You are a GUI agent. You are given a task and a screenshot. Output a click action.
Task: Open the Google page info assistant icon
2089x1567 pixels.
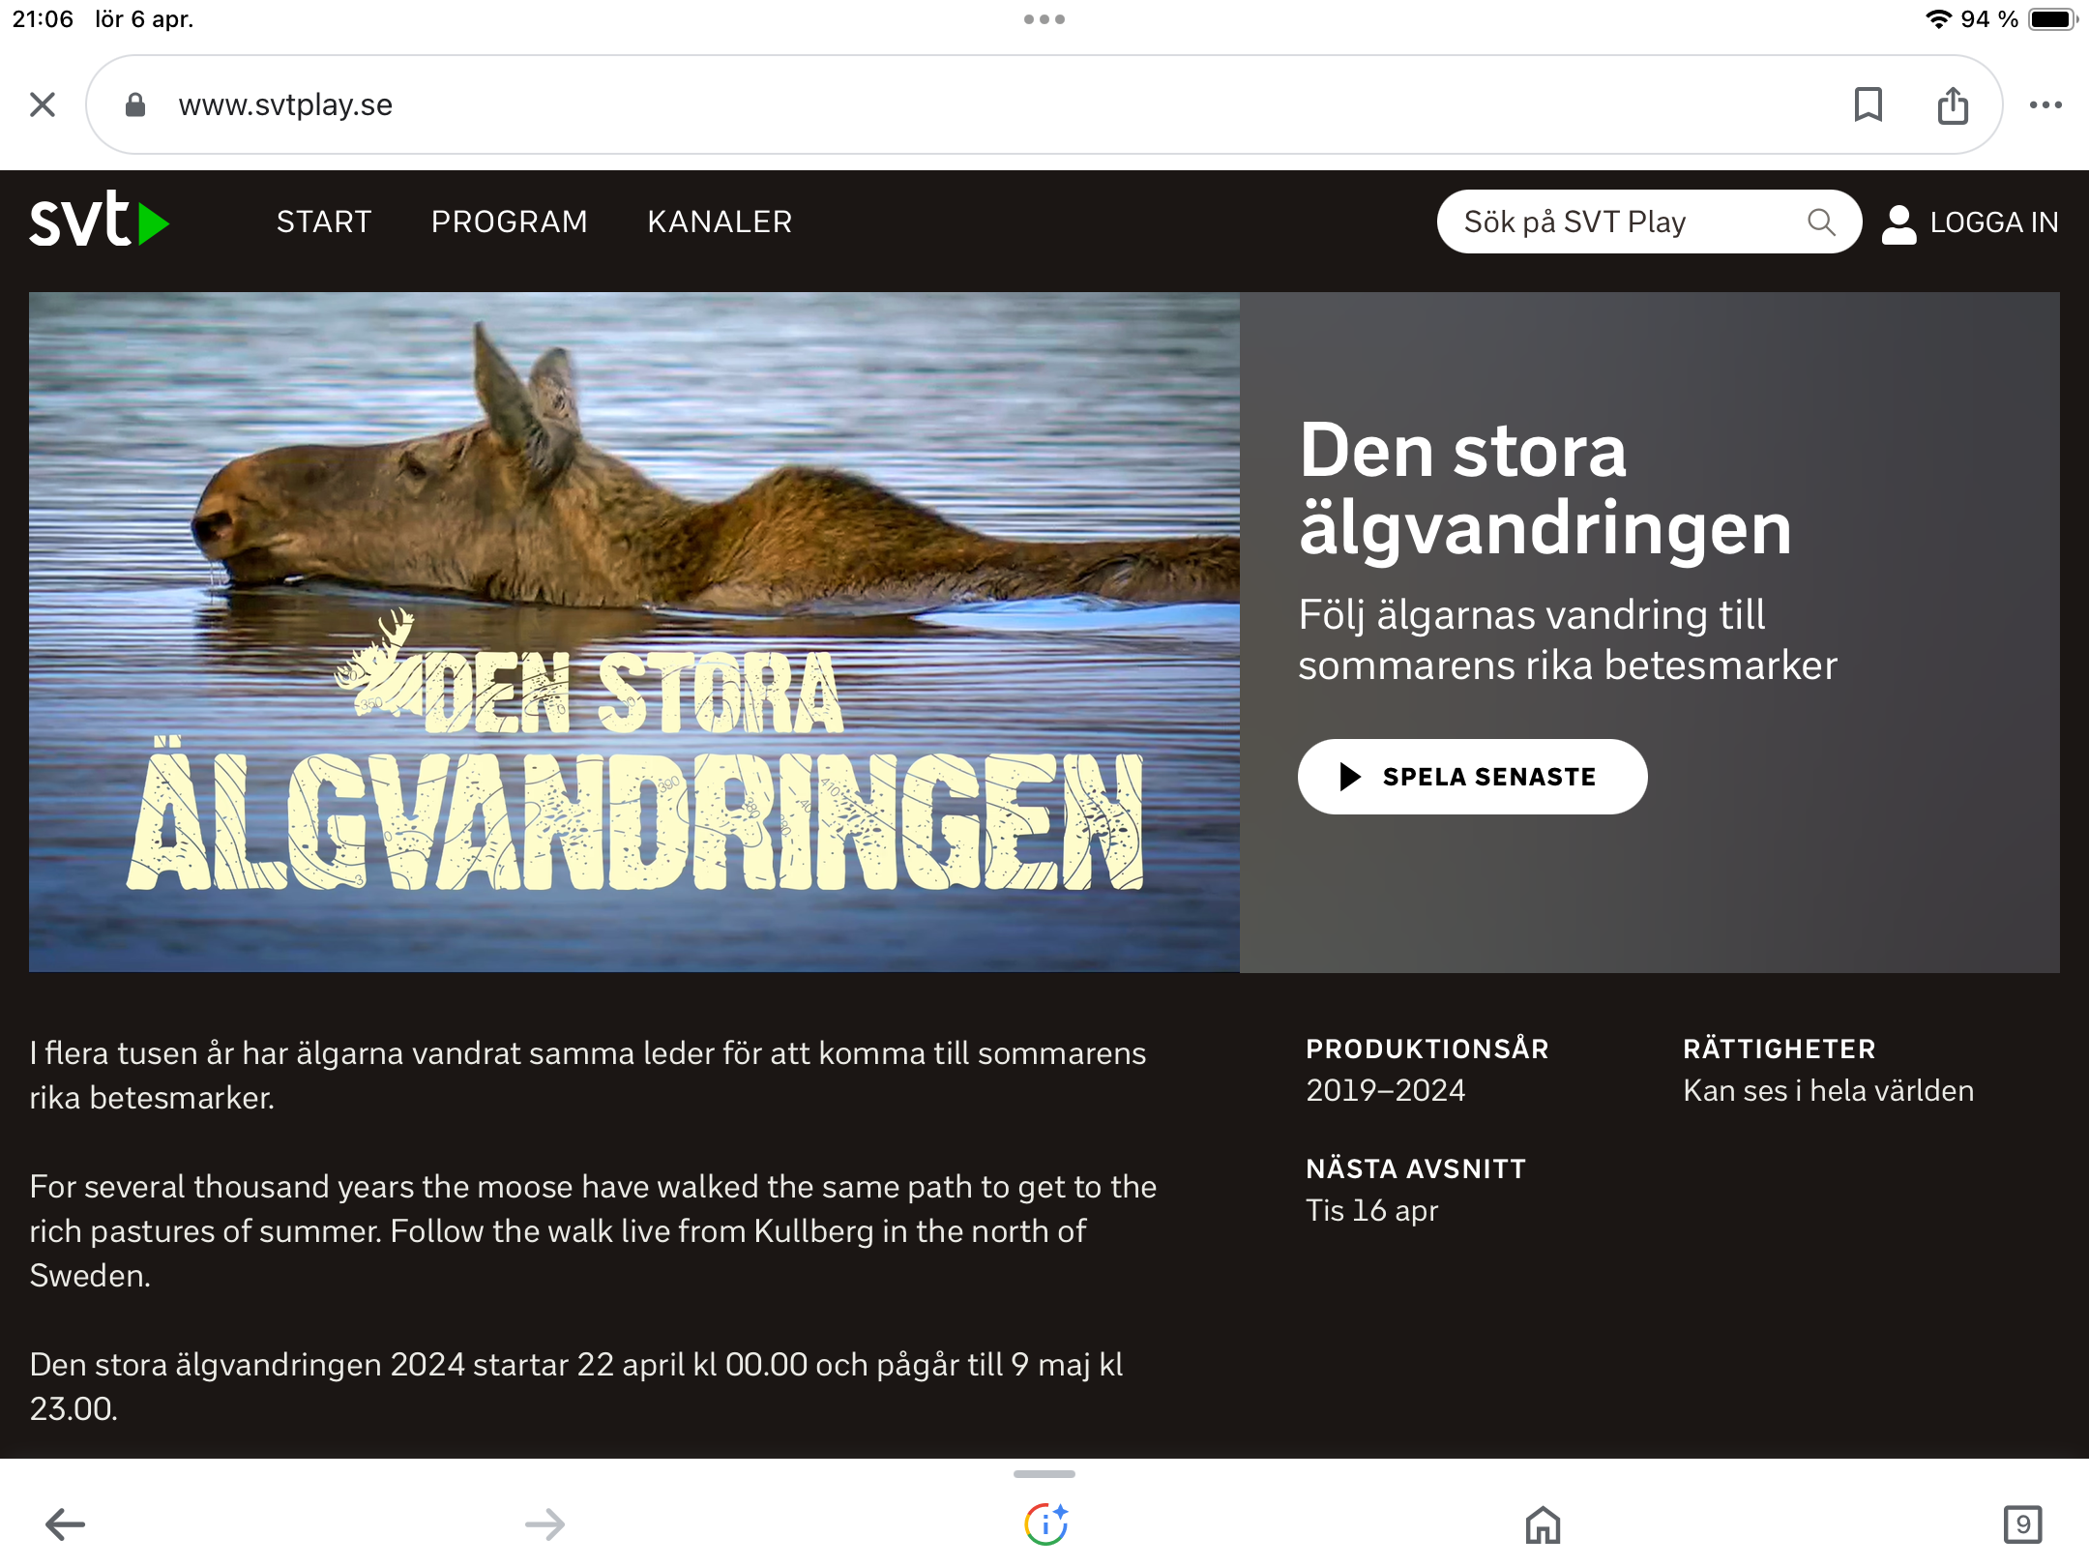pos(1045,1524)
